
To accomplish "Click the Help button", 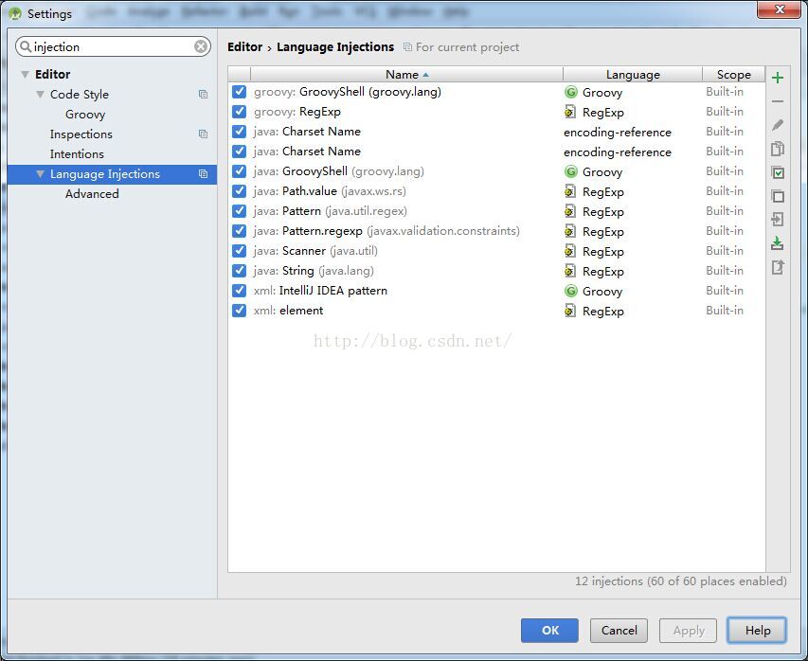I will 757,630.
